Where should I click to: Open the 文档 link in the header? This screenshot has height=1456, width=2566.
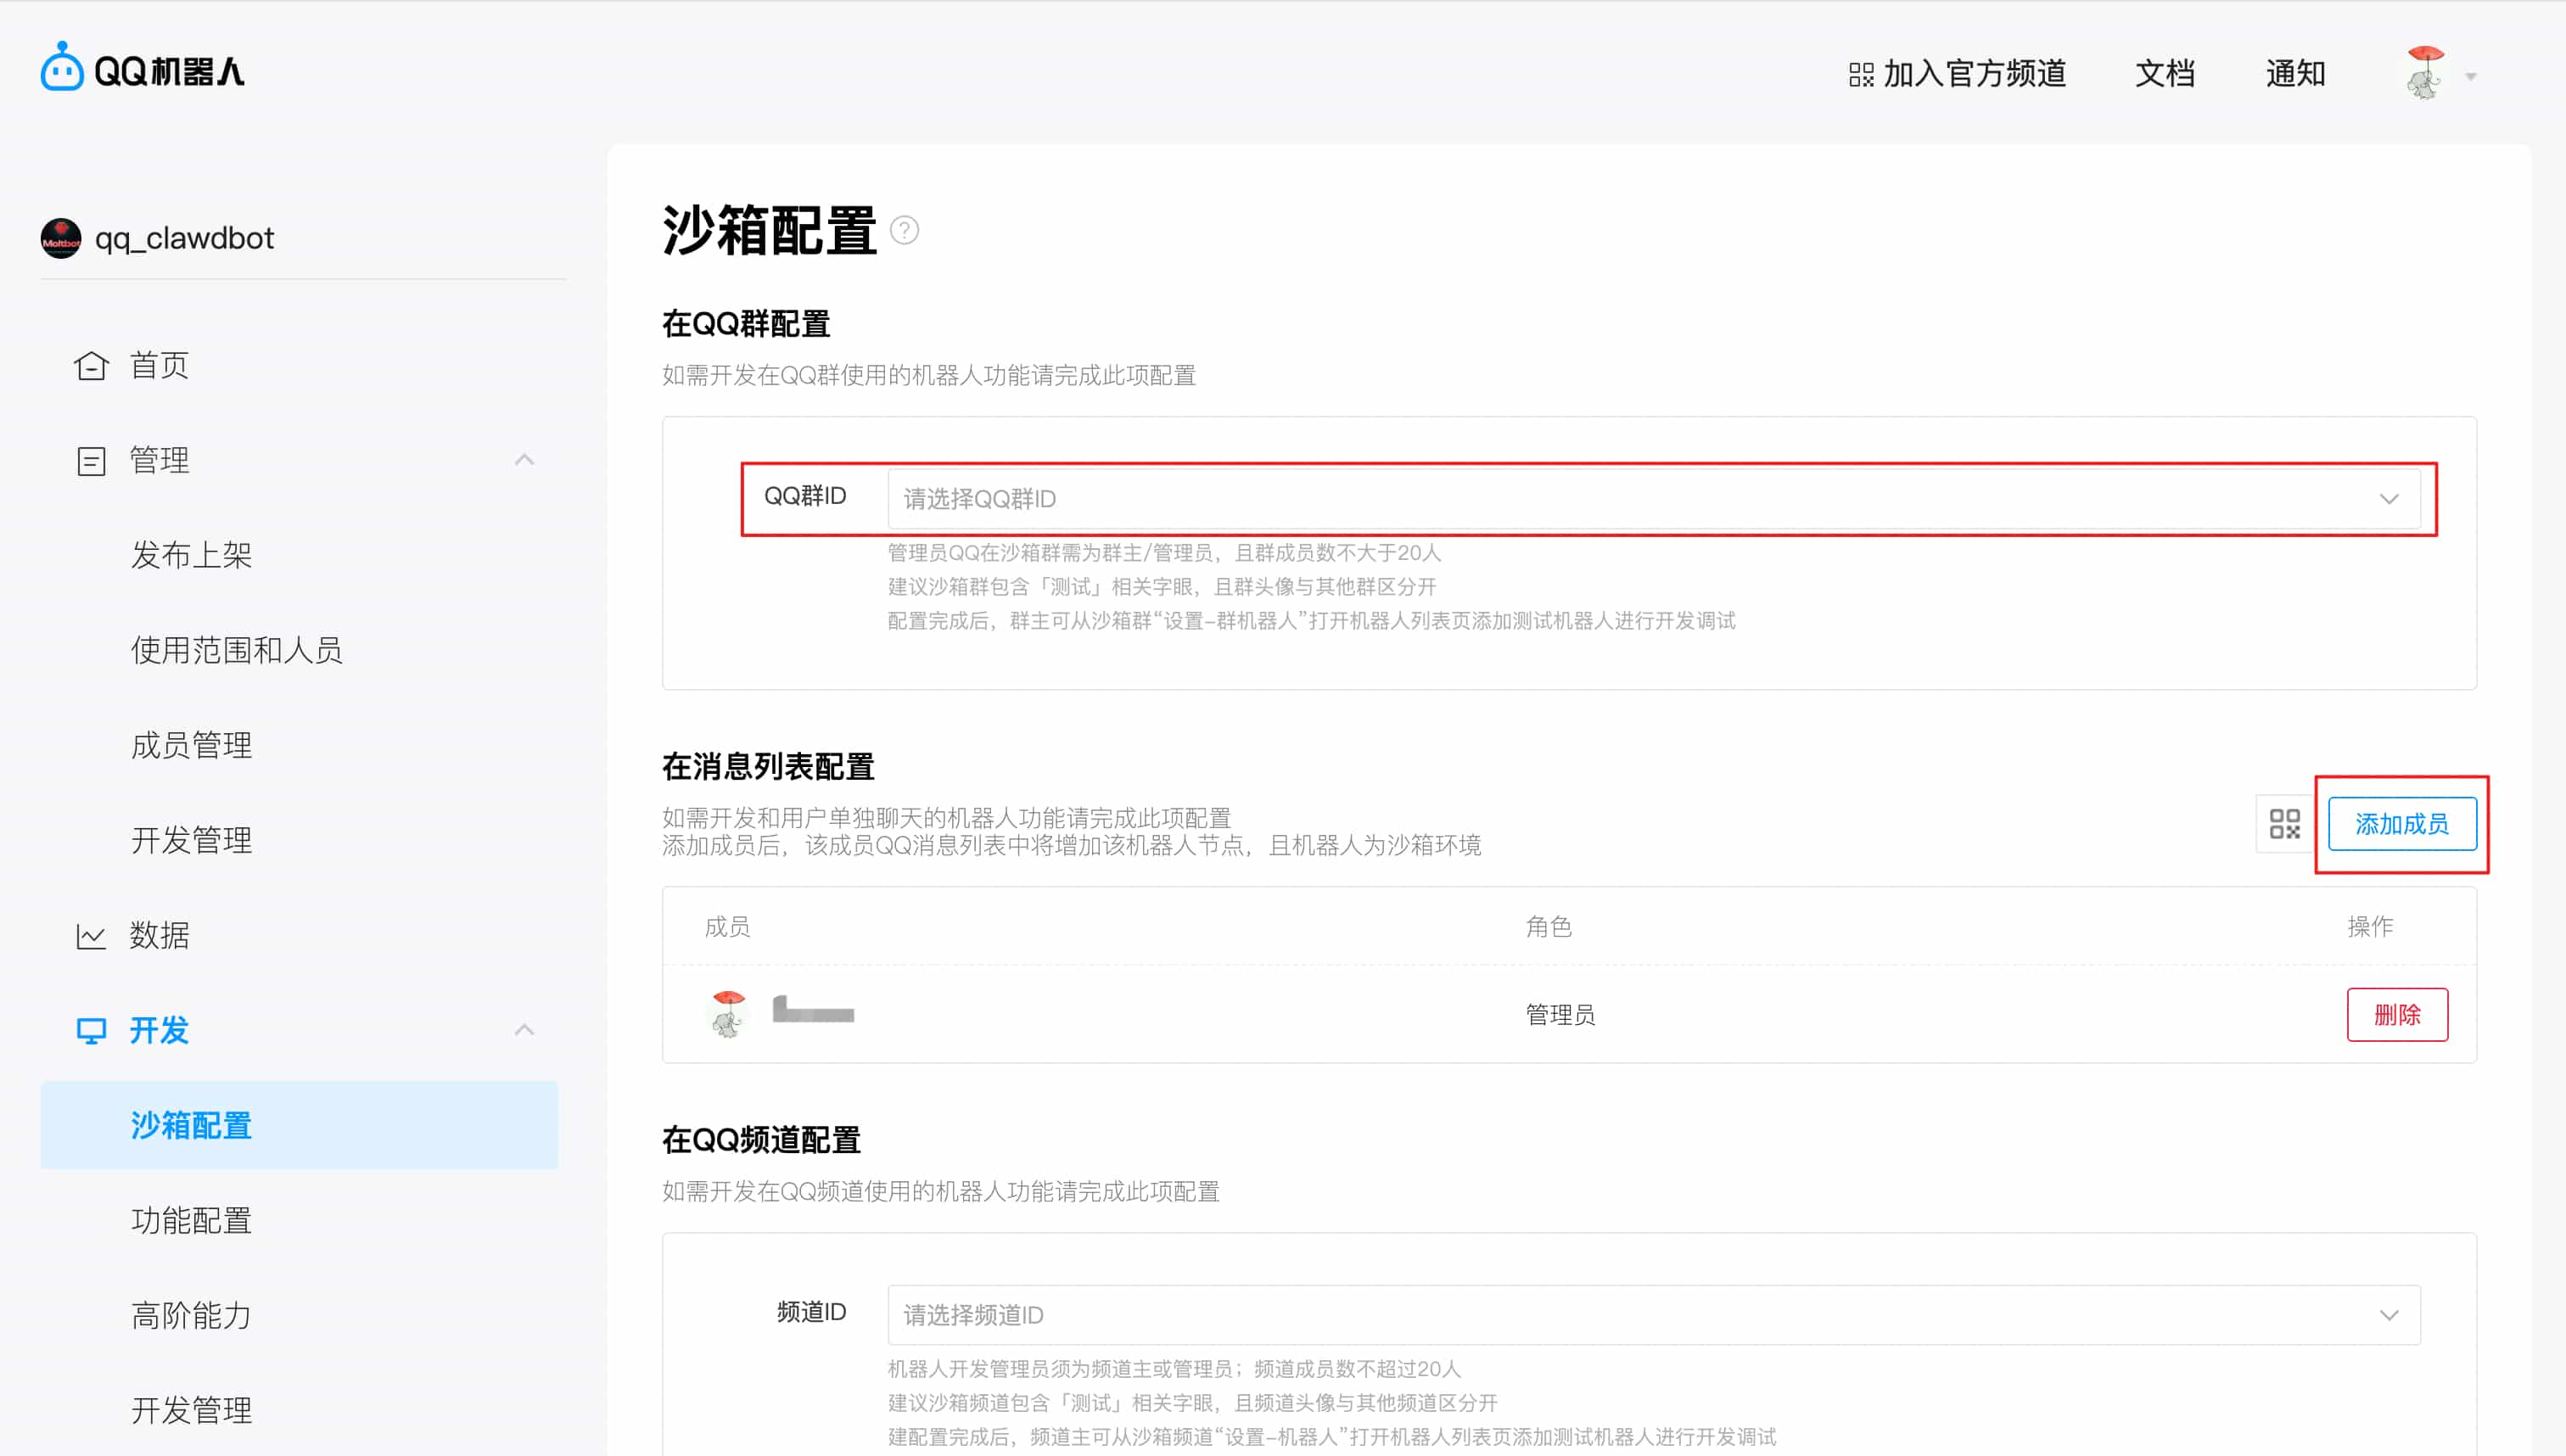click(2165, 73)
